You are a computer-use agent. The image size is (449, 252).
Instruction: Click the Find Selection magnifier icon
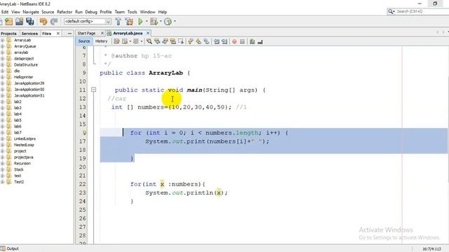pyautogui.click(x=149, y=42)
